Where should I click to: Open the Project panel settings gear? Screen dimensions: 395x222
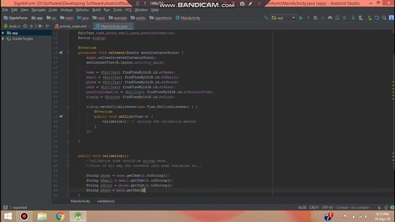(39, 26)
